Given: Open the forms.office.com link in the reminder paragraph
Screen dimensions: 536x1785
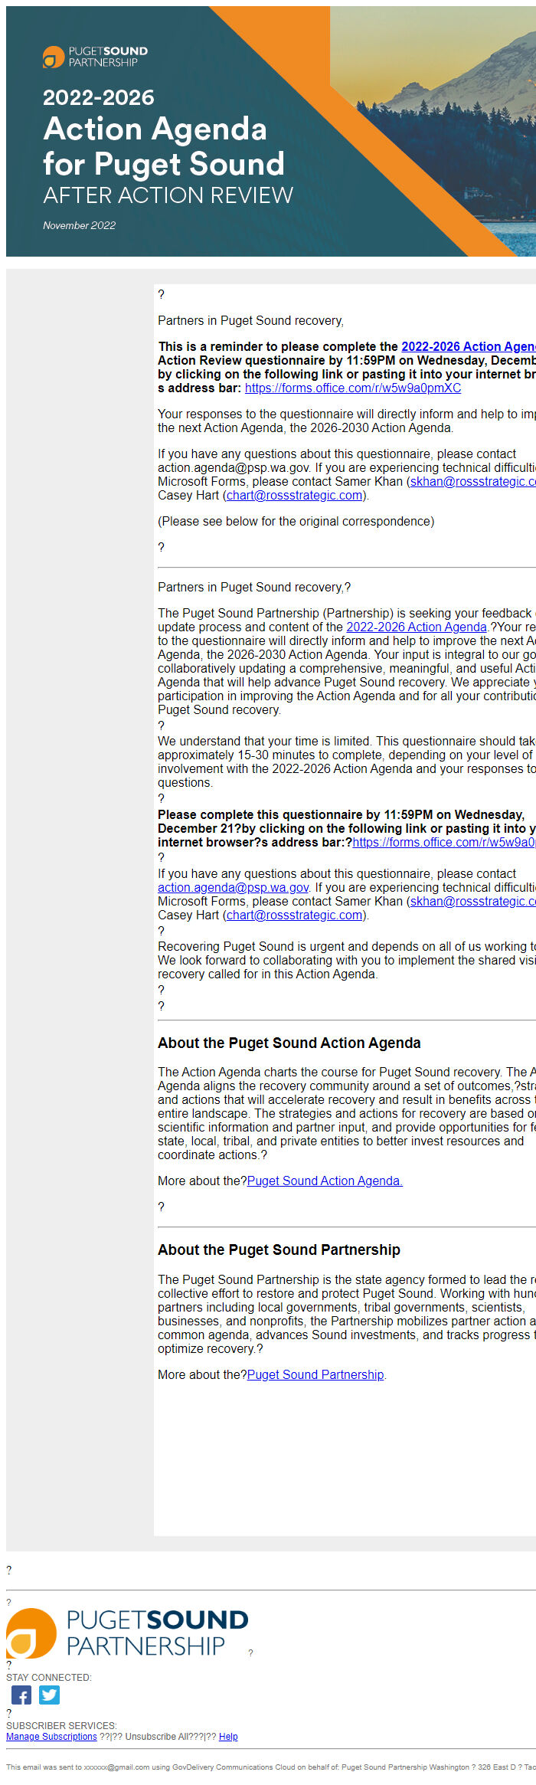Looking at the screenshot, I should [x=353, y=388].
